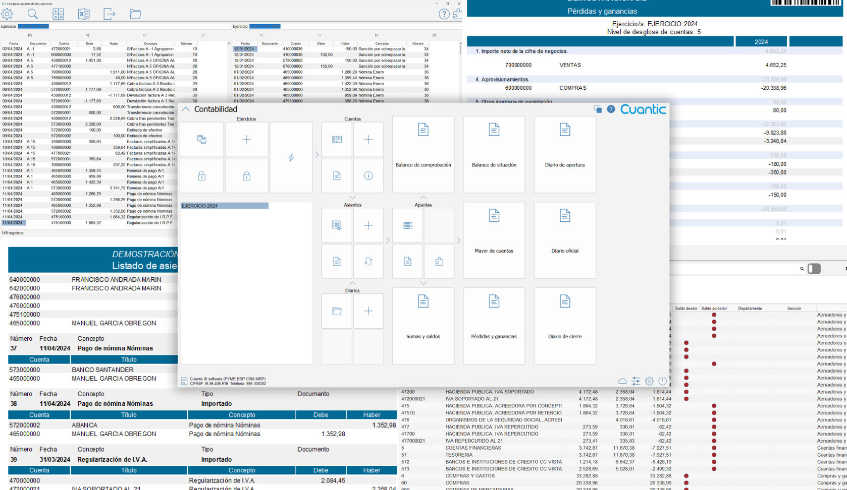Click the Saldo deudor column header
This screenshot has width=847, height=490.
pos(686,308)
